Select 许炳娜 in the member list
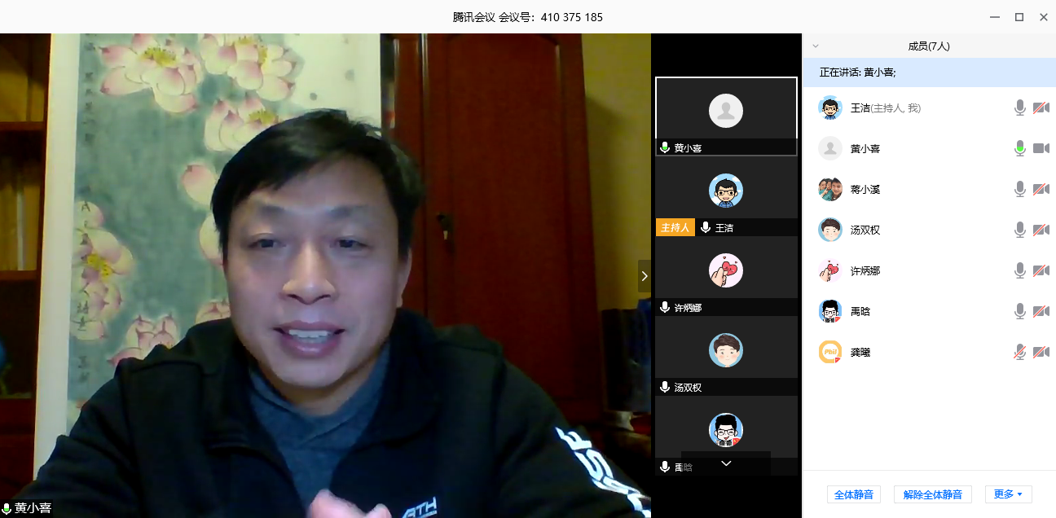Screen dimensions: 1056x518 click(865, 270)
